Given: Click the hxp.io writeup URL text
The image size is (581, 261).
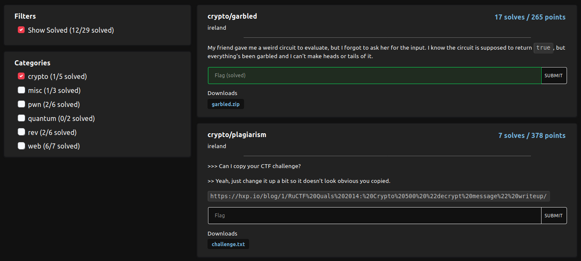Looking at the screenshot, I should click(x=379, y=196).
